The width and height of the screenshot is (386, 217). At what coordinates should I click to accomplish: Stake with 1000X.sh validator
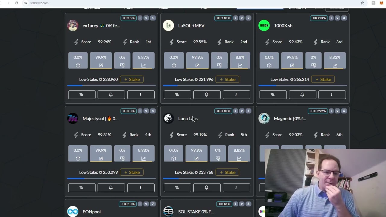[x=323, y=79]
